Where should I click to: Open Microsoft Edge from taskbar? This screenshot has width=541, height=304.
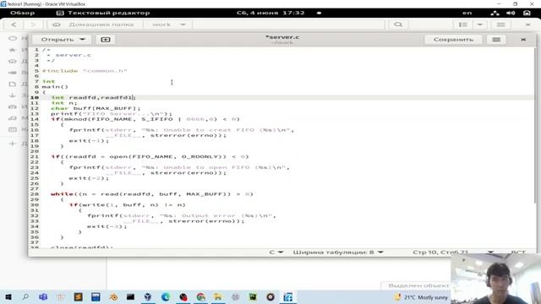coord(166,296)
